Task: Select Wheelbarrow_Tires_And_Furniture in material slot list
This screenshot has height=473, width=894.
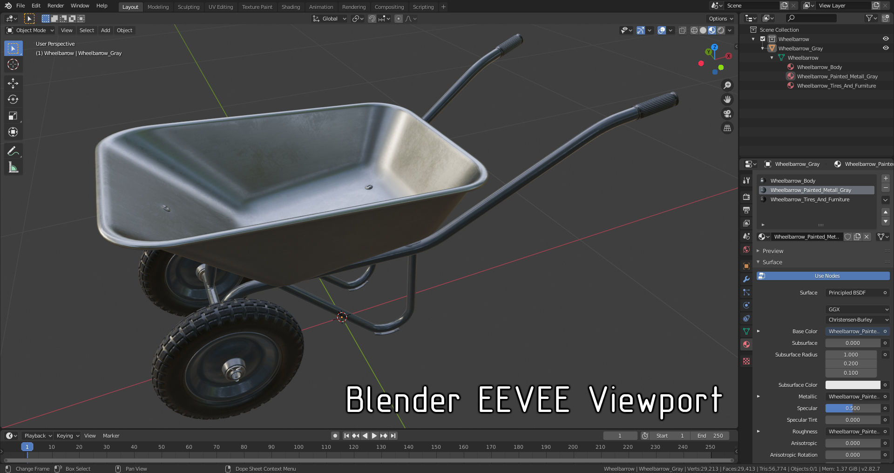Action: pos(816,199)
